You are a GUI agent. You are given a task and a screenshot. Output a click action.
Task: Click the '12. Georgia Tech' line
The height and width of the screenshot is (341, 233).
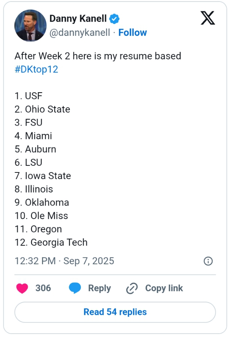click(x=51, y=243)
